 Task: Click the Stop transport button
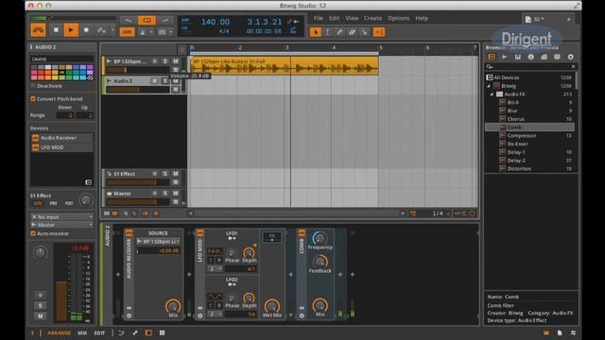56,30
